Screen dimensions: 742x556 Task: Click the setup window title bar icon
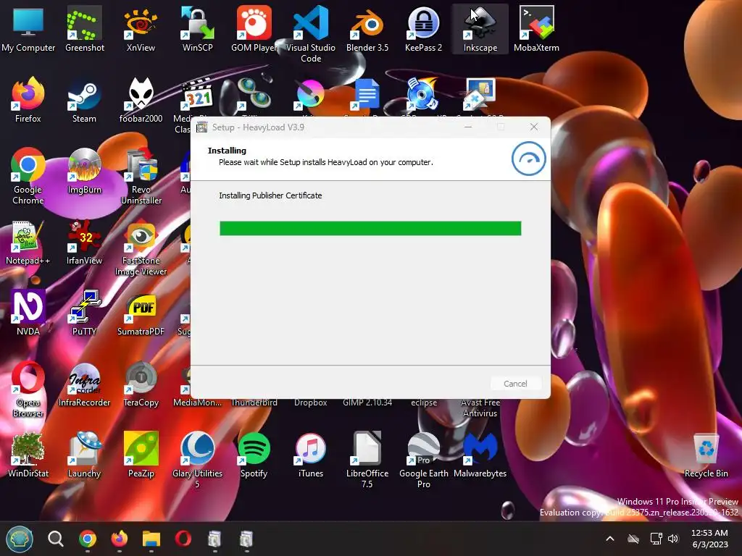[x=202, y=127]
